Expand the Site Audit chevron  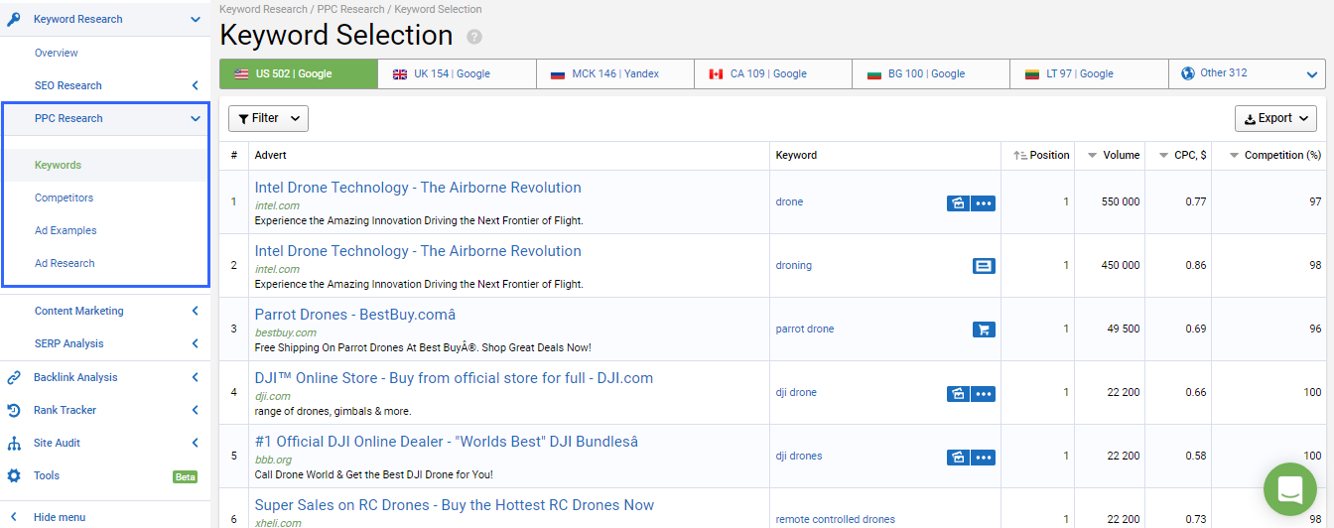click(195, 443)
